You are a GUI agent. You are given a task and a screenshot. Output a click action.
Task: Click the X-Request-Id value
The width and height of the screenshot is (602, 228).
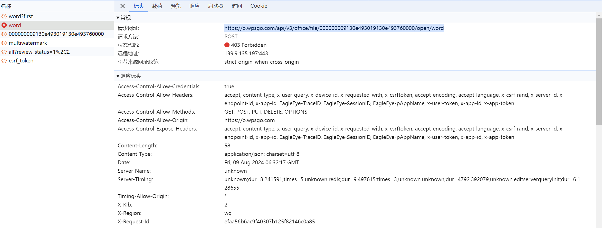tap(270, 222)
